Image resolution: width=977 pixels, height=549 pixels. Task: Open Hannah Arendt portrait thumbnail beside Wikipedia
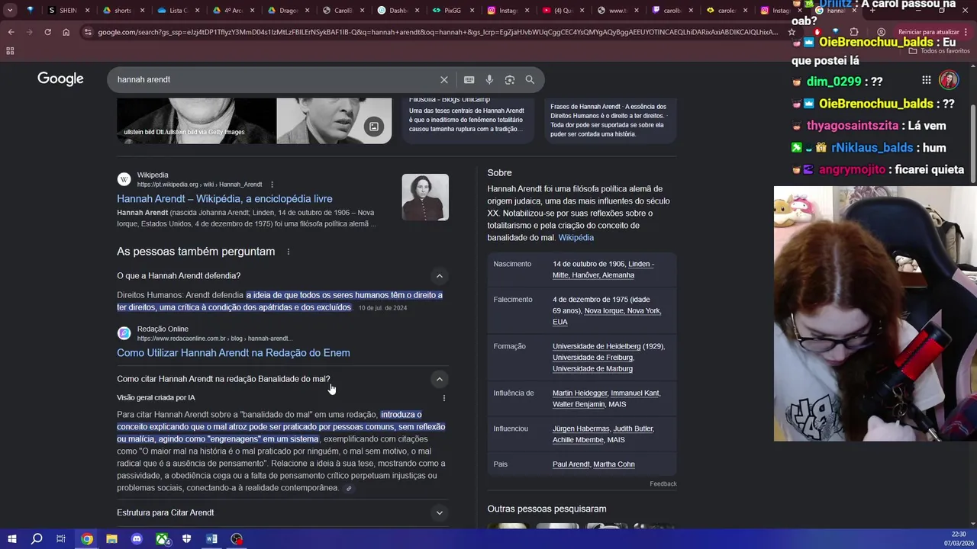(x=425, y=197)
